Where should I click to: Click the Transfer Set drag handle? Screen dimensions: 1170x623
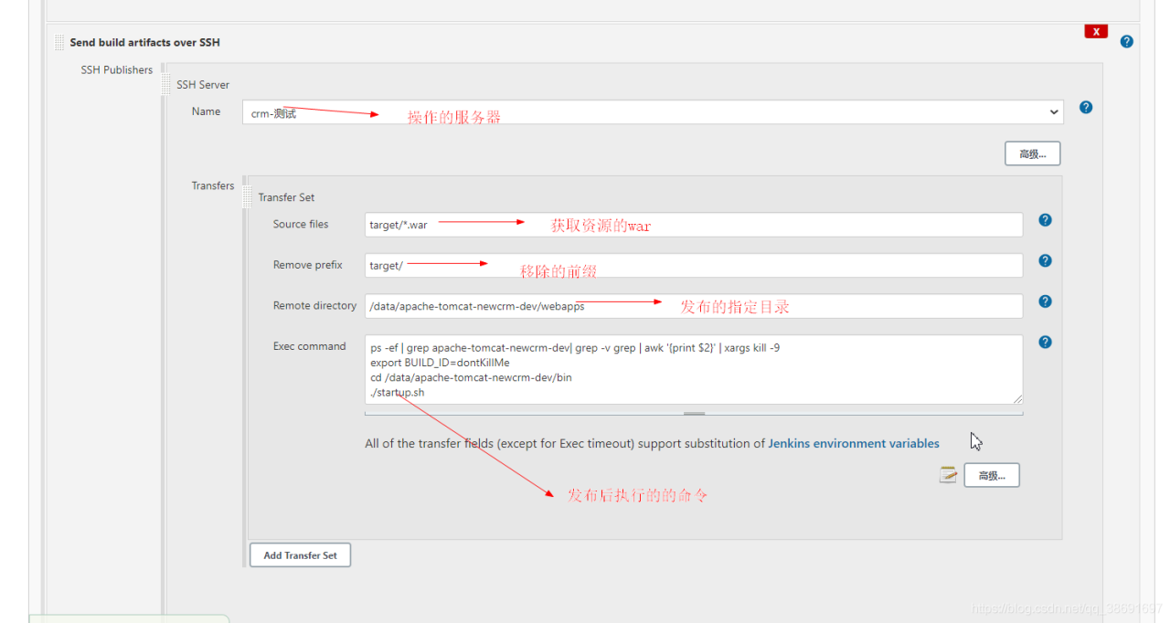248,197
